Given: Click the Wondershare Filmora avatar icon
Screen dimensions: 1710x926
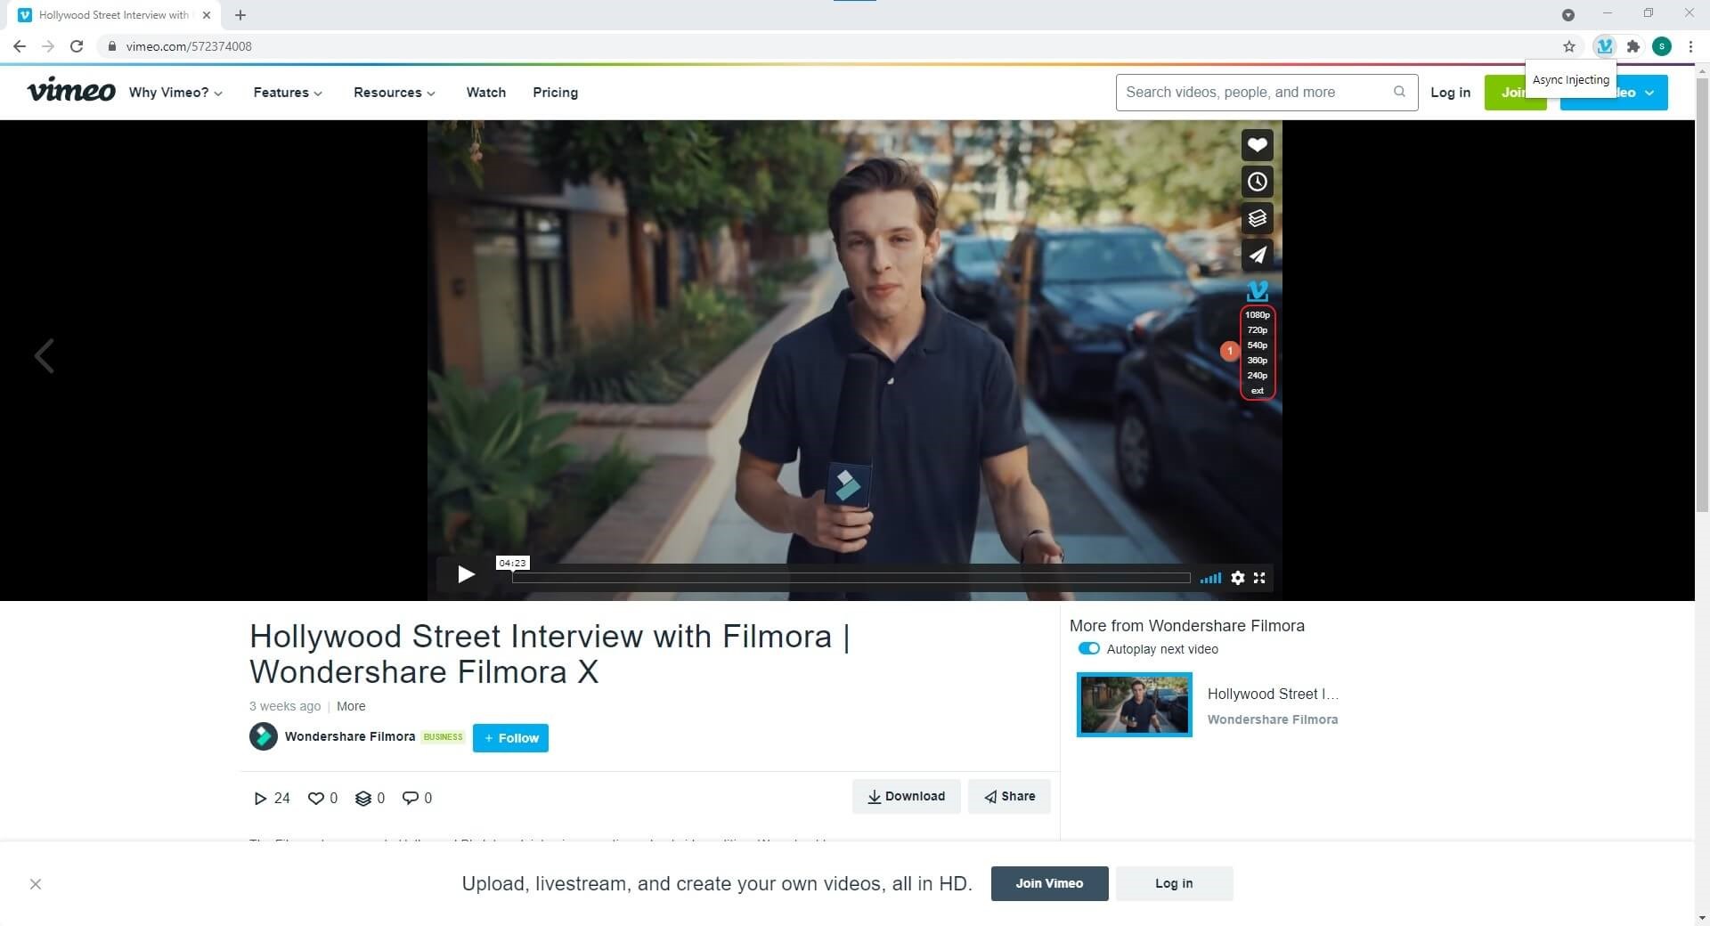Looking at the screenshot, I should 263,736.
